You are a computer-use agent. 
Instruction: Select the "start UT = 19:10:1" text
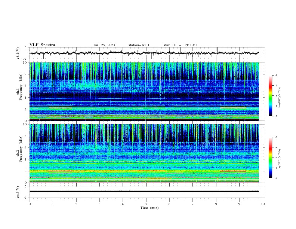(181, 45)
